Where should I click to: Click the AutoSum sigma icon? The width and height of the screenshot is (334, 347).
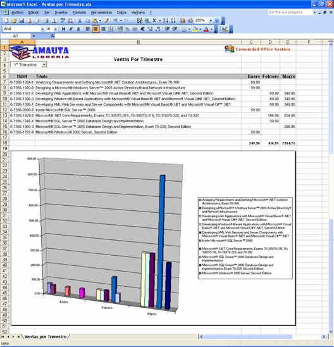click(x=154, y=21)
